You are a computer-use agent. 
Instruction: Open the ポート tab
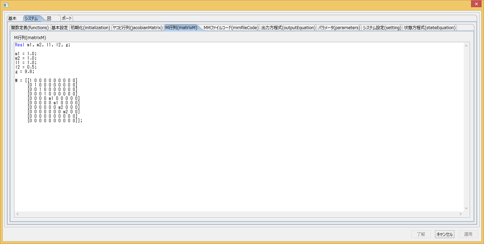tap(67, 19)
